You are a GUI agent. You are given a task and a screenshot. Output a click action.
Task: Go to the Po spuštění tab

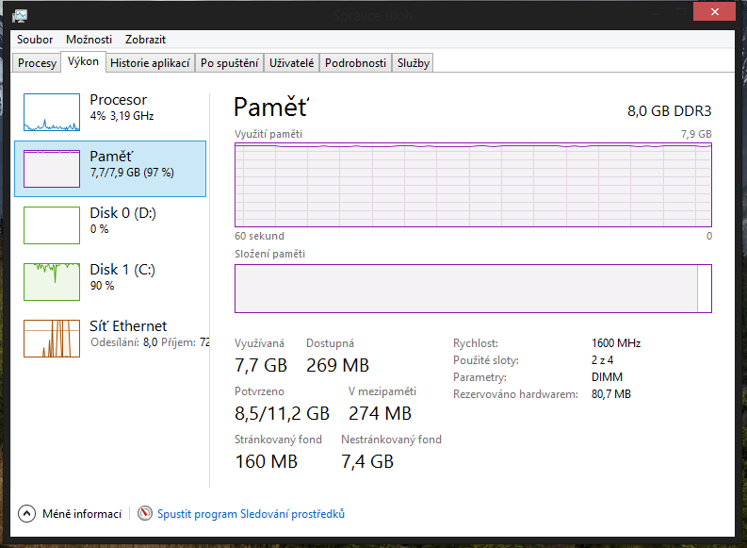pyautogui.click(x=229, y=63)
